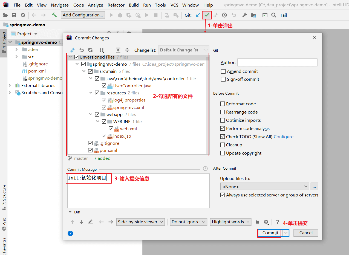Click the Git commit checkmark icon
This screenshot has width=349, height=255.
(207, 15)
